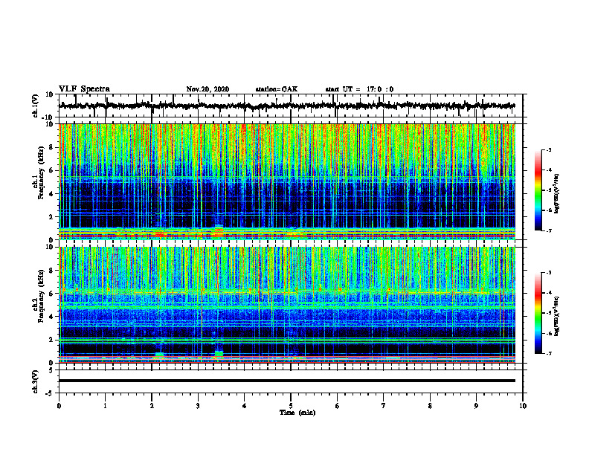Click the date label "Nov.20, 2020"
Image resolution: width=589 pixels, height=455 pixels.
point(207,89)
